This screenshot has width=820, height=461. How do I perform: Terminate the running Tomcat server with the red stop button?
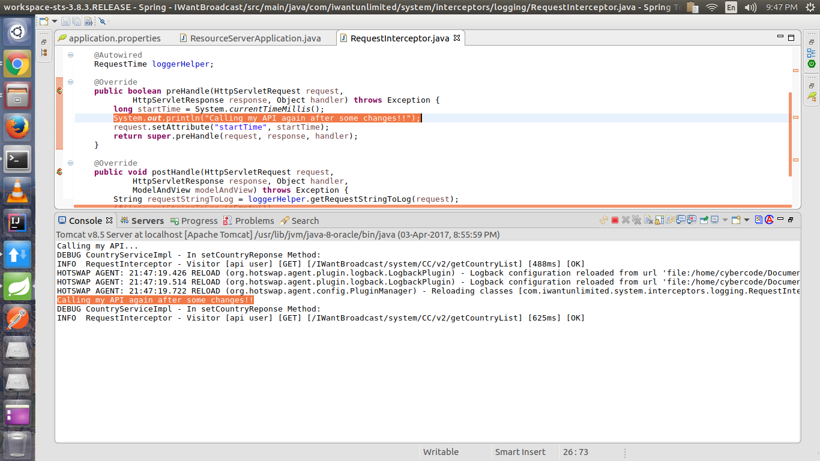[615, 220]
